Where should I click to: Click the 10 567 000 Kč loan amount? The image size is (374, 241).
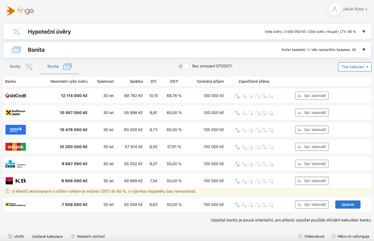click(74, 113)
